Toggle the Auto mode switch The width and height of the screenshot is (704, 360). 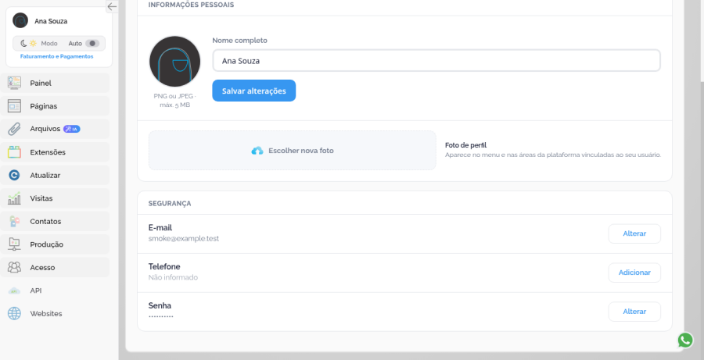(92, 44)
